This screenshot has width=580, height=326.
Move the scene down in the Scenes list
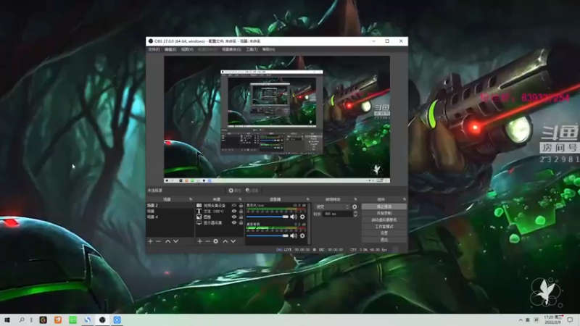click(x=175, y=241)
